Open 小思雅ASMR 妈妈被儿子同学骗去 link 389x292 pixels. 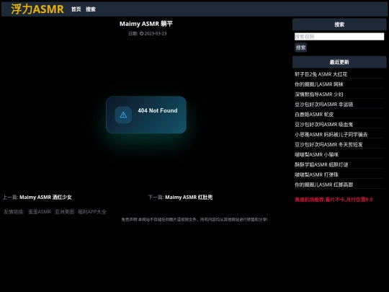tap(331, 135)
